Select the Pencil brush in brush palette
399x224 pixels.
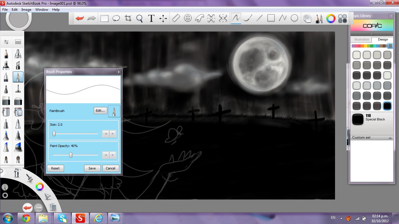(6, 54)
